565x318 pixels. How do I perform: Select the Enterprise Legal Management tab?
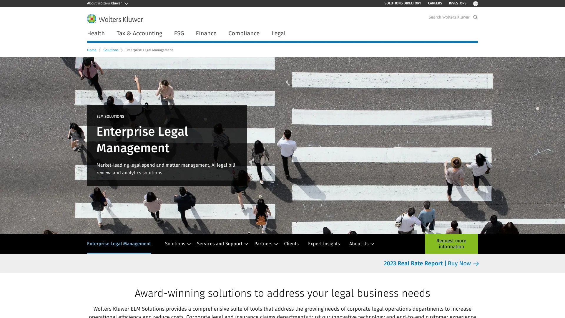coord(119,244)
